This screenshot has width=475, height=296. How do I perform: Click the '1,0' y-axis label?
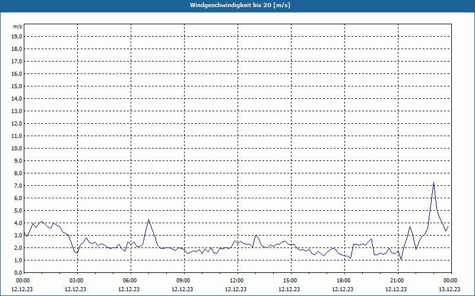18,260
